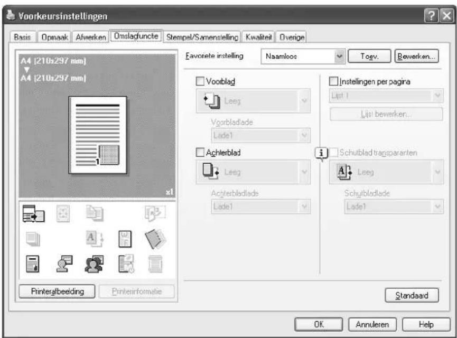Screen dimensions: 457x338
Task: Click the greyed lined page icon in bottom row
Action: pos(155,264)
